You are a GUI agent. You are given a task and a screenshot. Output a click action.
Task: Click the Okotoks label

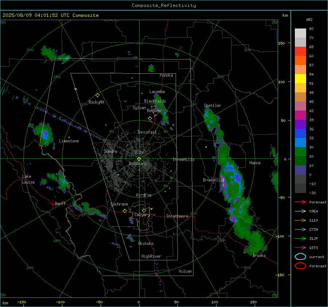tap(146, 243)
